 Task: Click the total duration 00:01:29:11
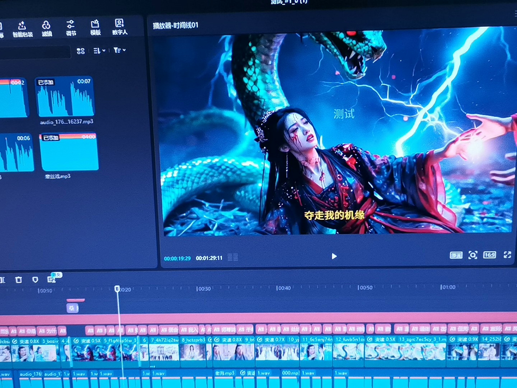click(x=209, y=258)
